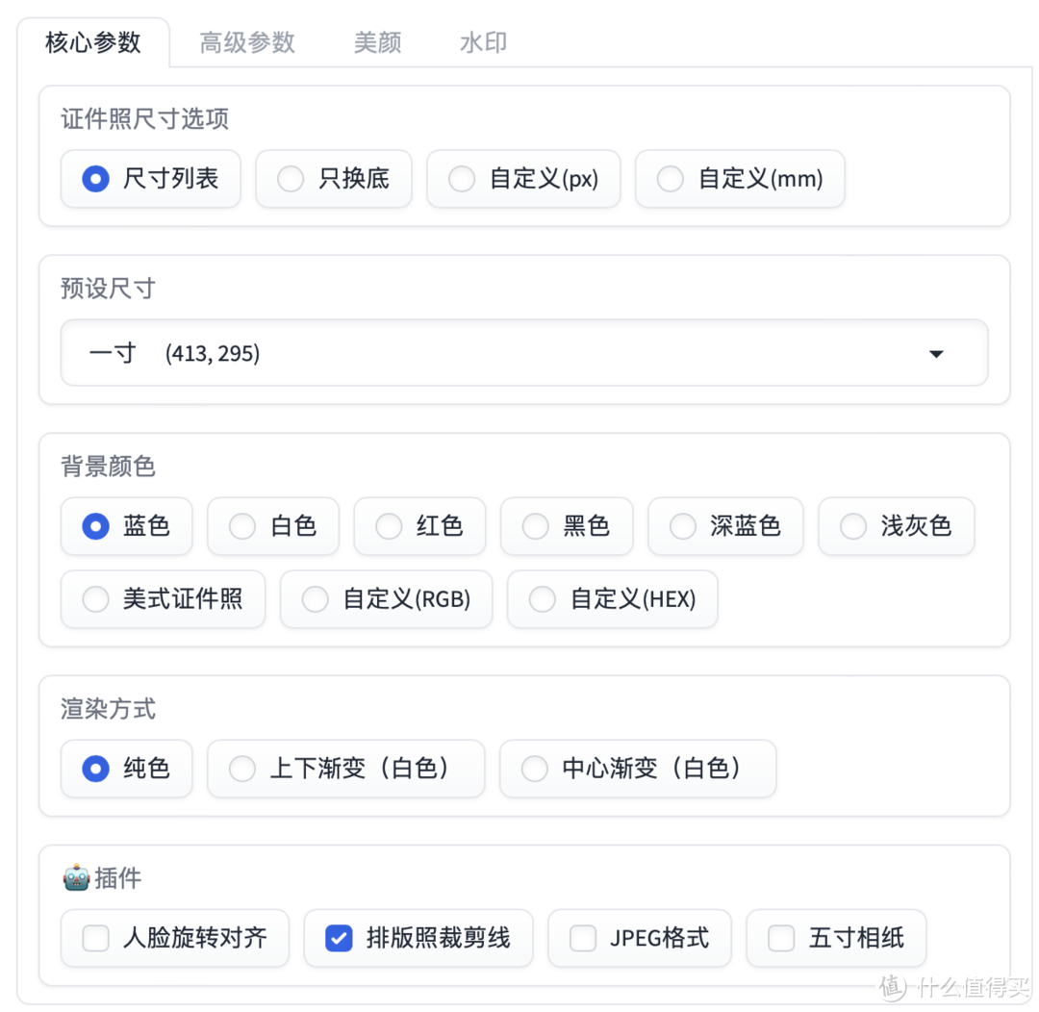The width and height of the screenshot is (1039, 1012).
Task: Switch to the 高级参数 tab
Action: tap(247, 42)
